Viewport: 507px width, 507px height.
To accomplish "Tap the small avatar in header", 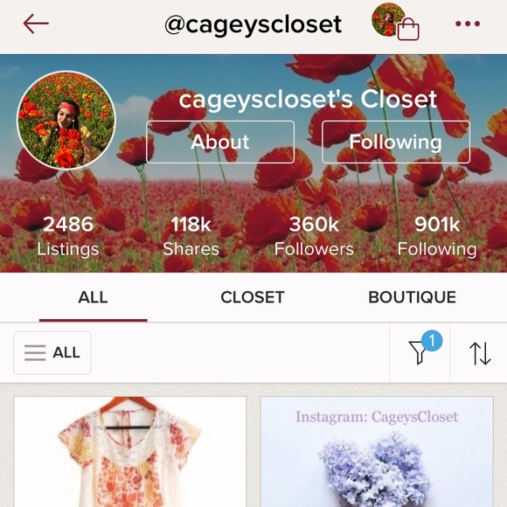I will [388, 19].
